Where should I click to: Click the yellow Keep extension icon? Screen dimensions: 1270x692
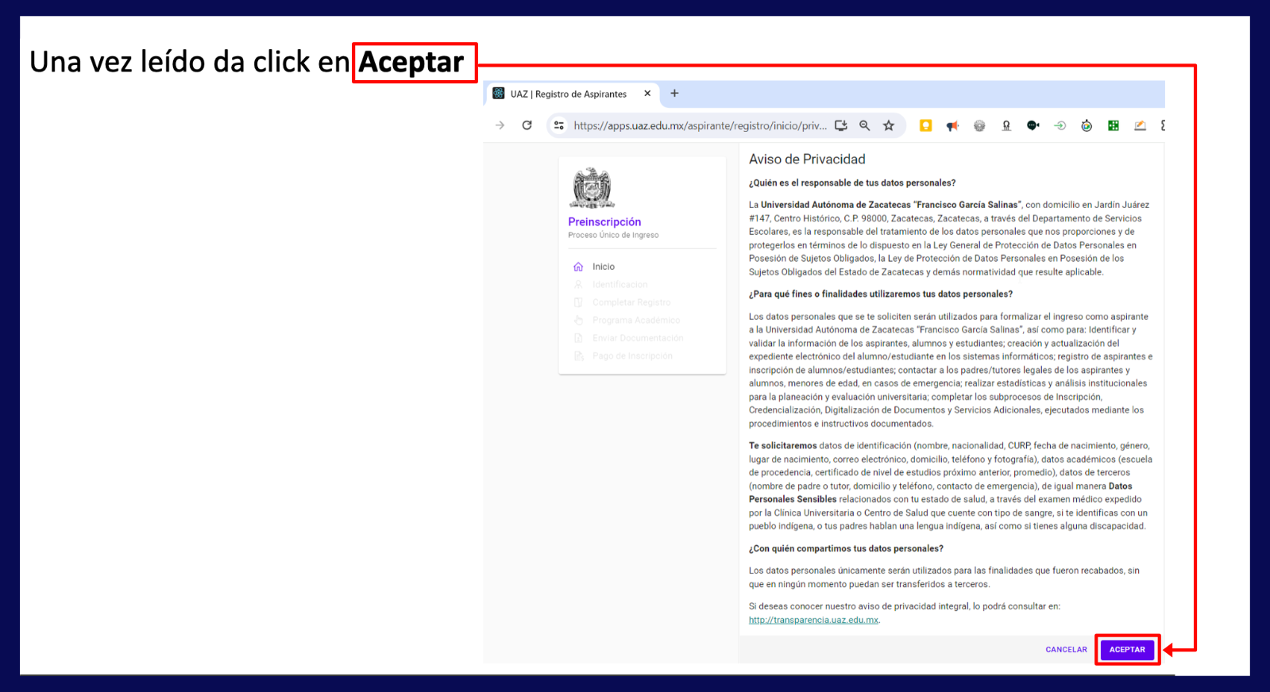click(925, 125)
